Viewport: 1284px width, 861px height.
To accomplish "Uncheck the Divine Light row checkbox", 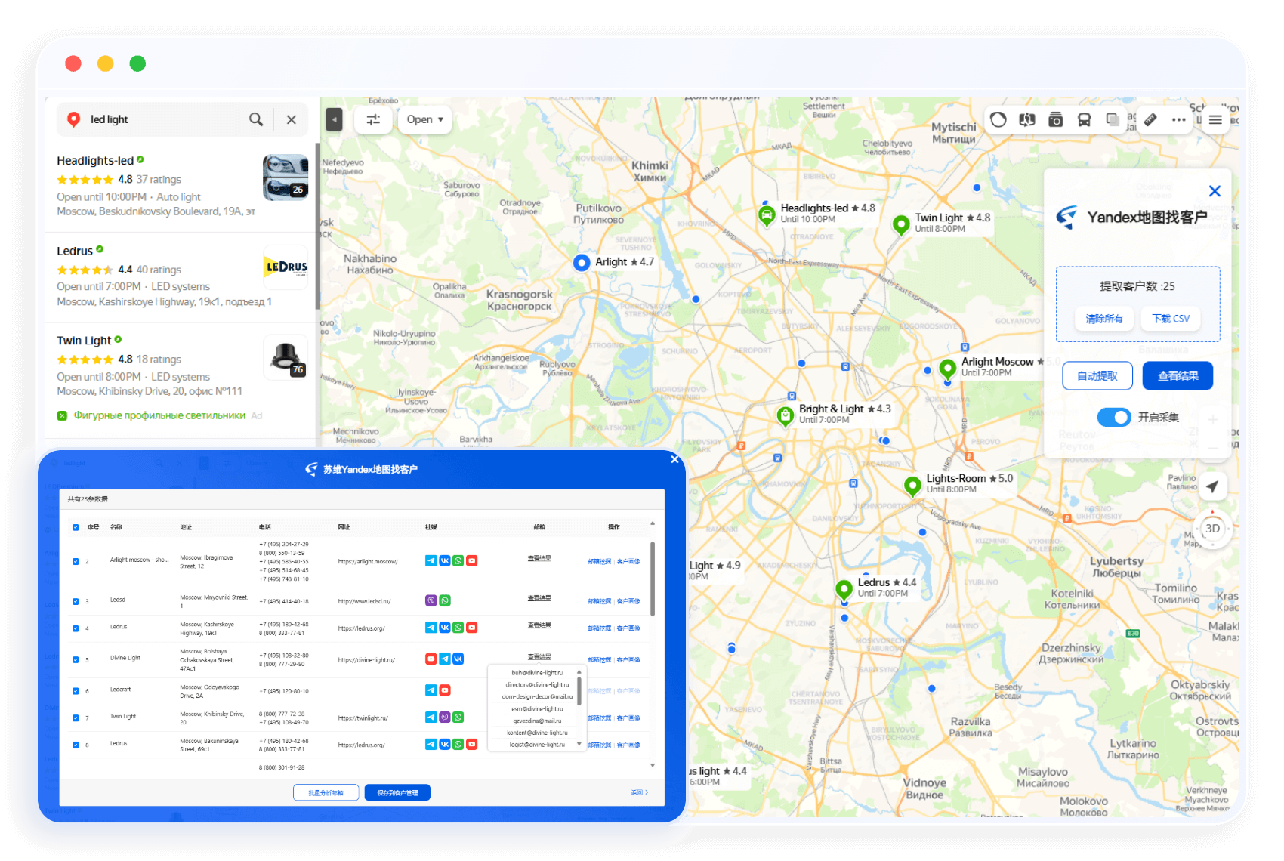I will [x=76, y=659].
